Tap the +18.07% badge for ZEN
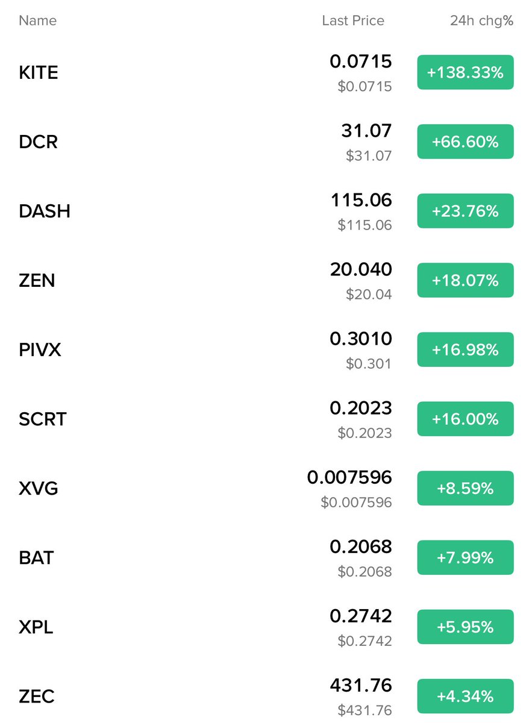Image resolution: width=532 pixels, height=723 pixels. (465, 281)
